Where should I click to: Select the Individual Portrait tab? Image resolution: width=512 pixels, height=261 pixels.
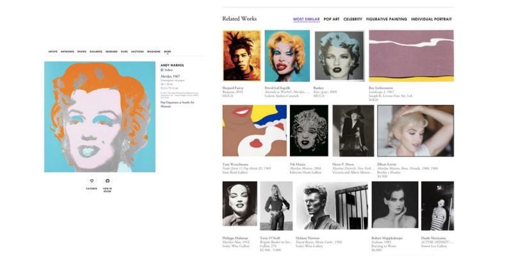tap(432, 19)
